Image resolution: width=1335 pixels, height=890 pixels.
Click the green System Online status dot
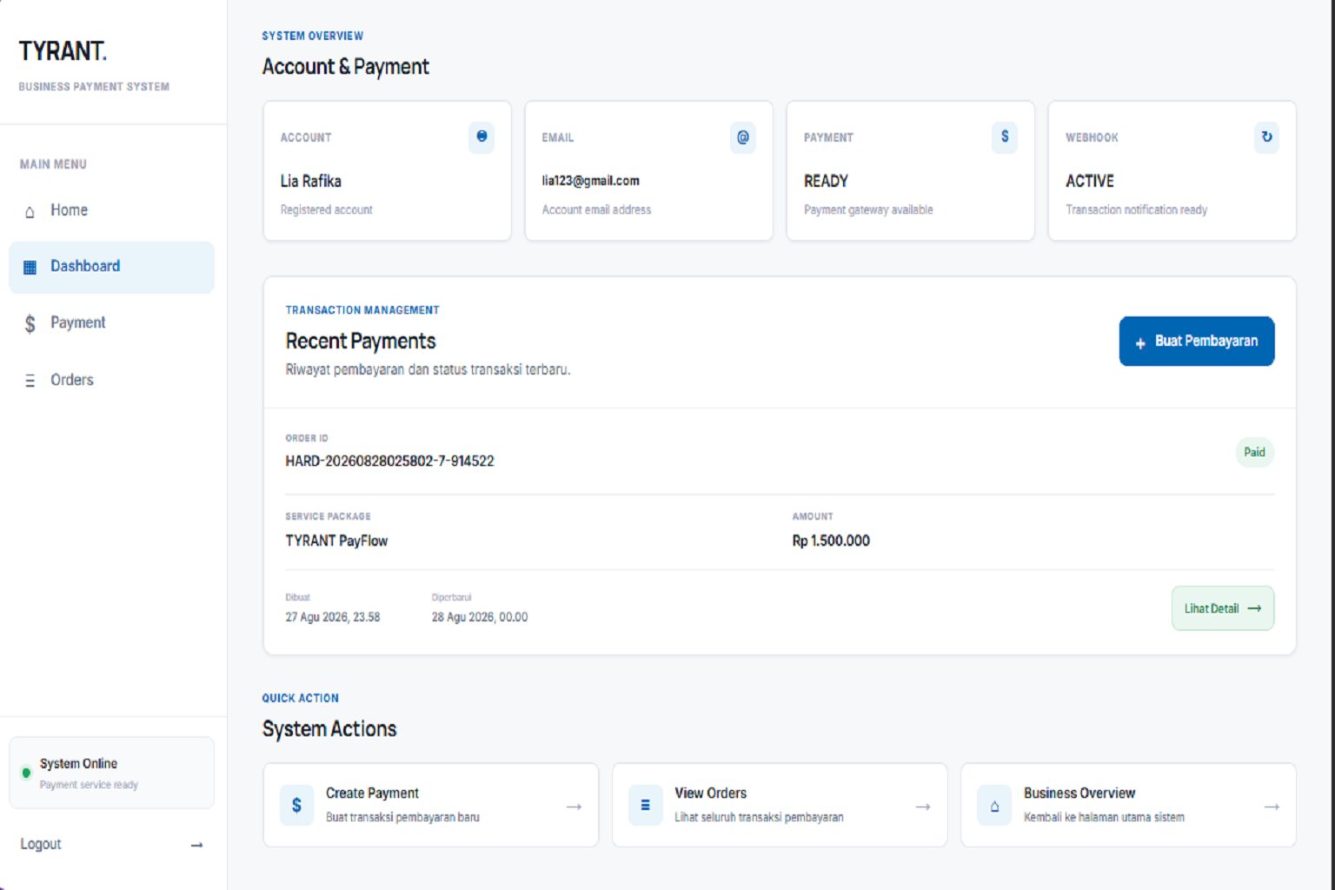click(26, 773)
